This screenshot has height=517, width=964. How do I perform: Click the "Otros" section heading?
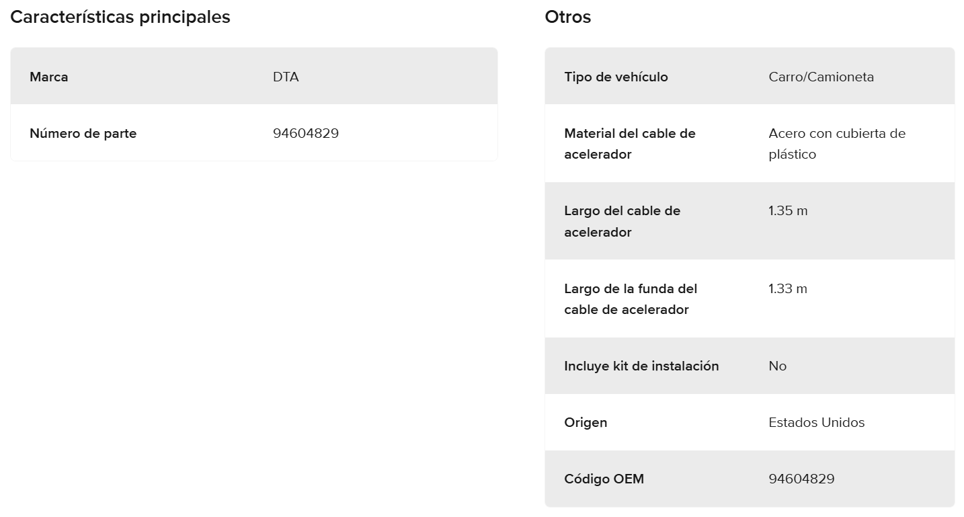pos(568,17)
